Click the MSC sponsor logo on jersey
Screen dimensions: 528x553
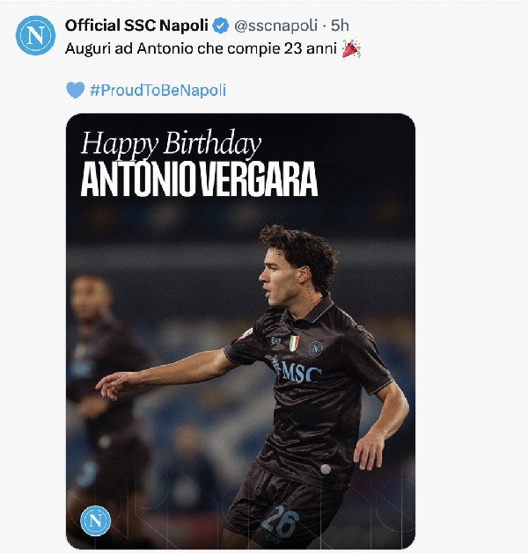(297, 369)
